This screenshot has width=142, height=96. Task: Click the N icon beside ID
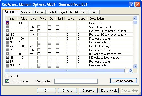coord(7,23)
